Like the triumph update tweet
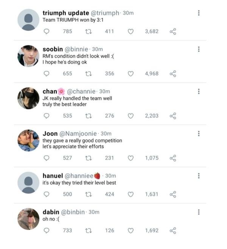 tap(131, 31)
